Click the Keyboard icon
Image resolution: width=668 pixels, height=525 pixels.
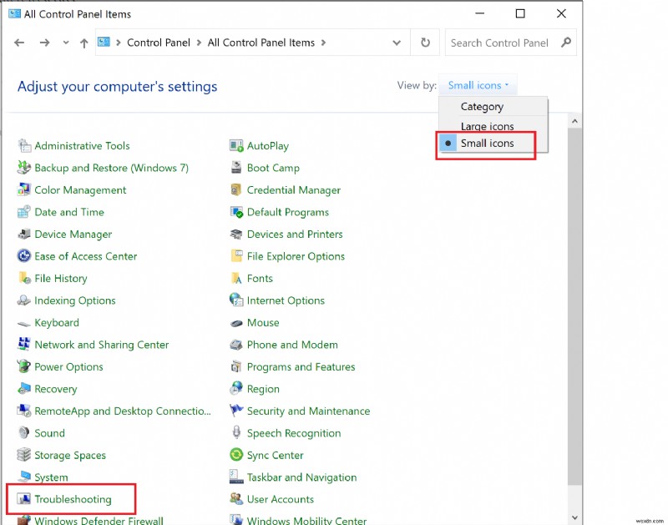24,324
